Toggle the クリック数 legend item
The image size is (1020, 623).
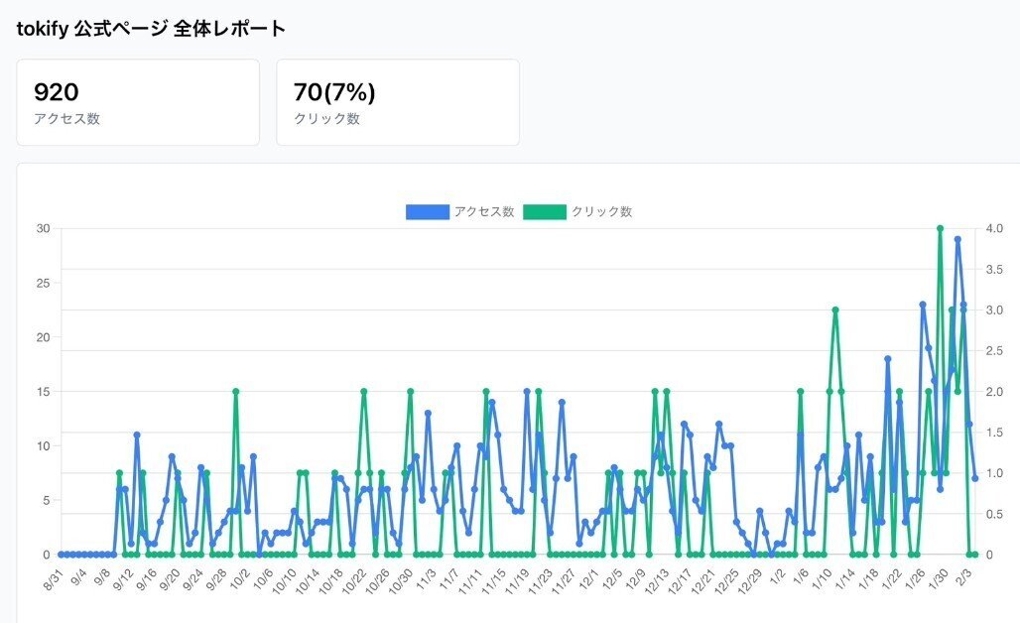coord(603,210)
